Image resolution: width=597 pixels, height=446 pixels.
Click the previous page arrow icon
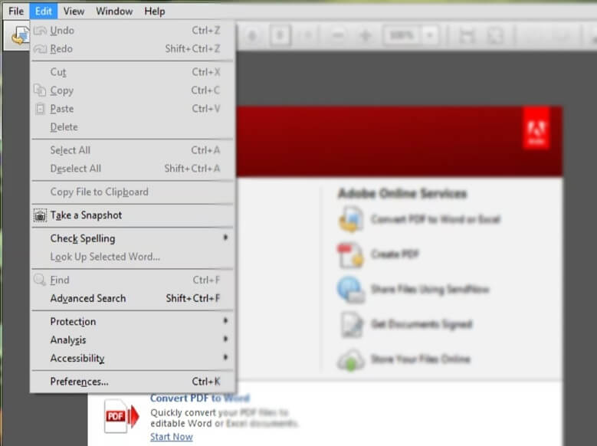pos(252,36)
